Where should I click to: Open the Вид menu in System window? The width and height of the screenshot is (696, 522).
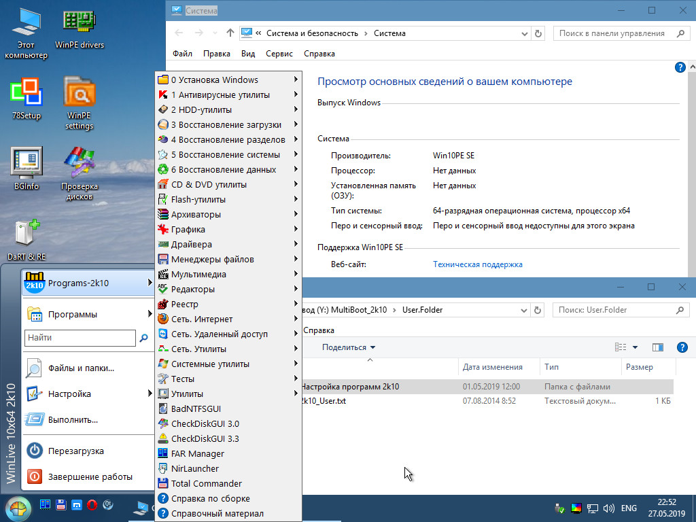coord(248,54)
